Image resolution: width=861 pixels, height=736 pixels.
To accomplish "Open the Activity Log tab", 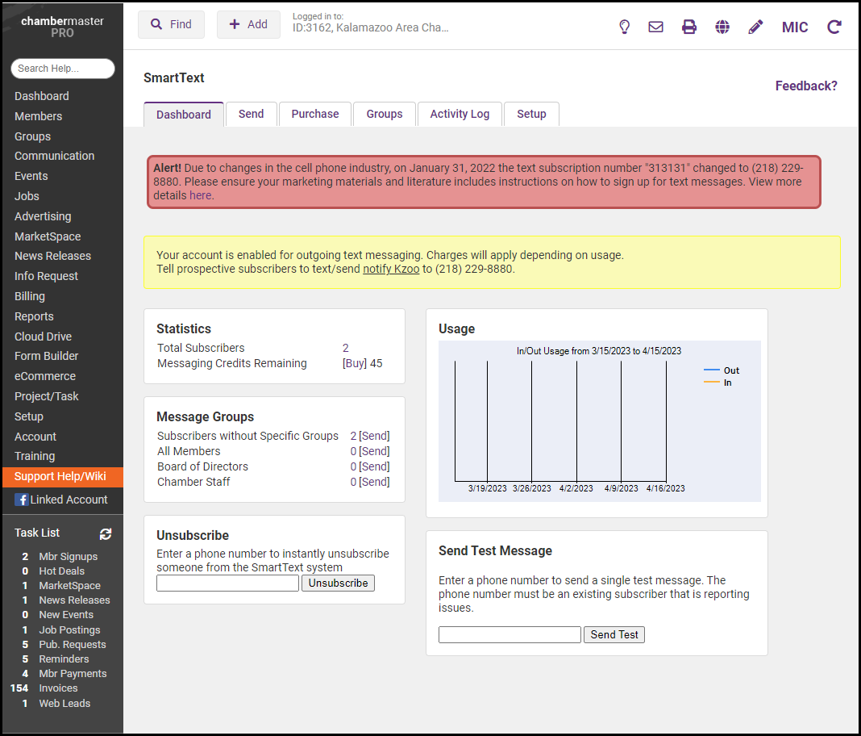I will click(x=460, y=114).
